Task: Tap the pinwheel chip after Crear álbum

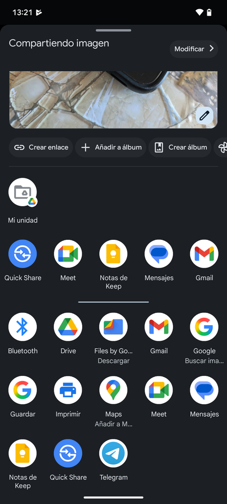Action: click(x=220, y=148)
